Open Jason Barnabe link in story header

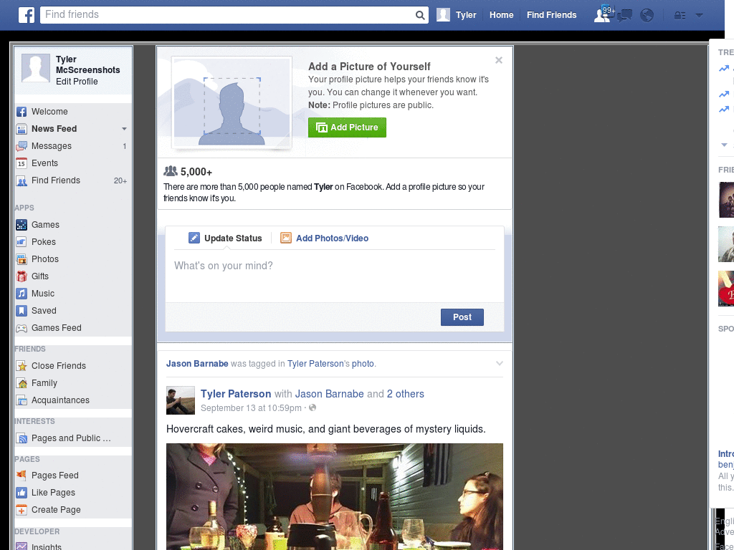coord(197,363)
